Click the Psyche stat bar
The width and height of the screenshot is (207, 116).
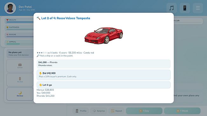pos(19,35)
